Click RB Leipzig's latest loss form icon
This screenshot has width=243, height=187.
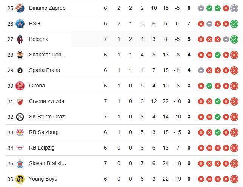click(234, 148)
